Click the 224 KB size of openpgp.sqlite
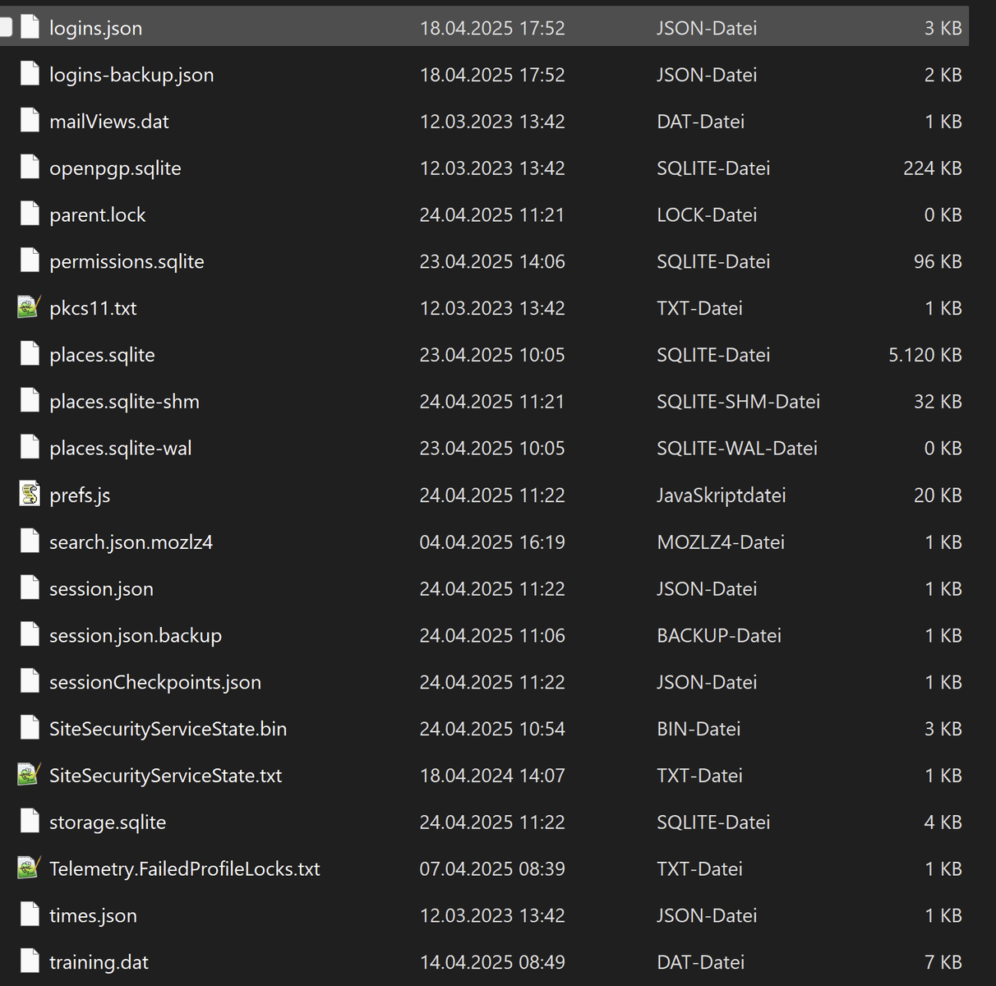The width and height of the screenshot is (996, 986). (932, 168)
